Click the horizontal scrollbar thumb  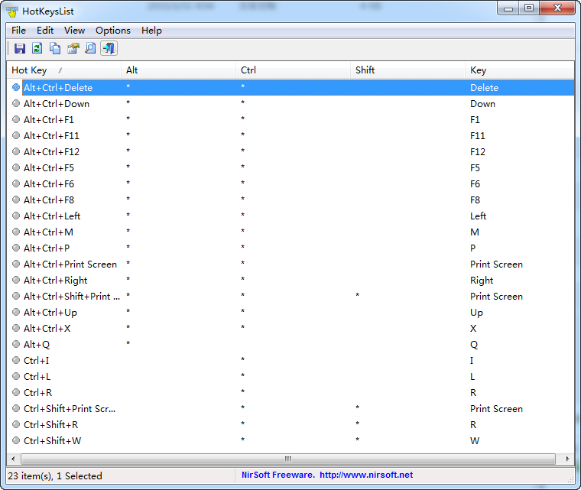point(287,459)
